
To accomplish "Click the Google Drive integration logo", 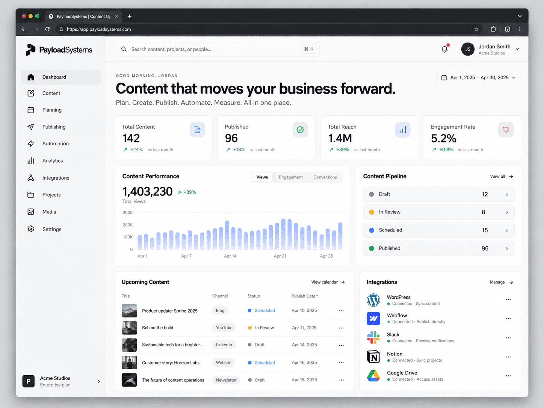I will click(373, 376).
